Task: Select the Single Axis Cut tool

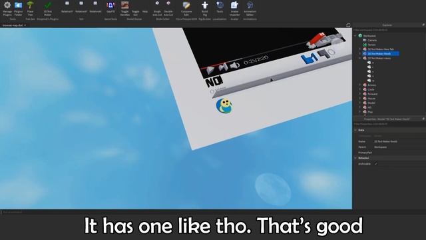Action: tap(157, 9)
